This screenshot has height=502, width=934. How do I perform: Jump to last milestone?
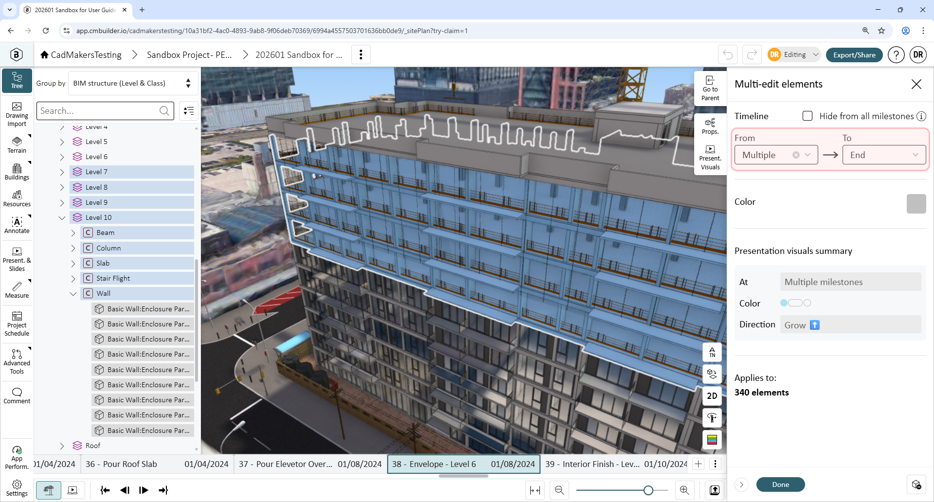point(163,490)
